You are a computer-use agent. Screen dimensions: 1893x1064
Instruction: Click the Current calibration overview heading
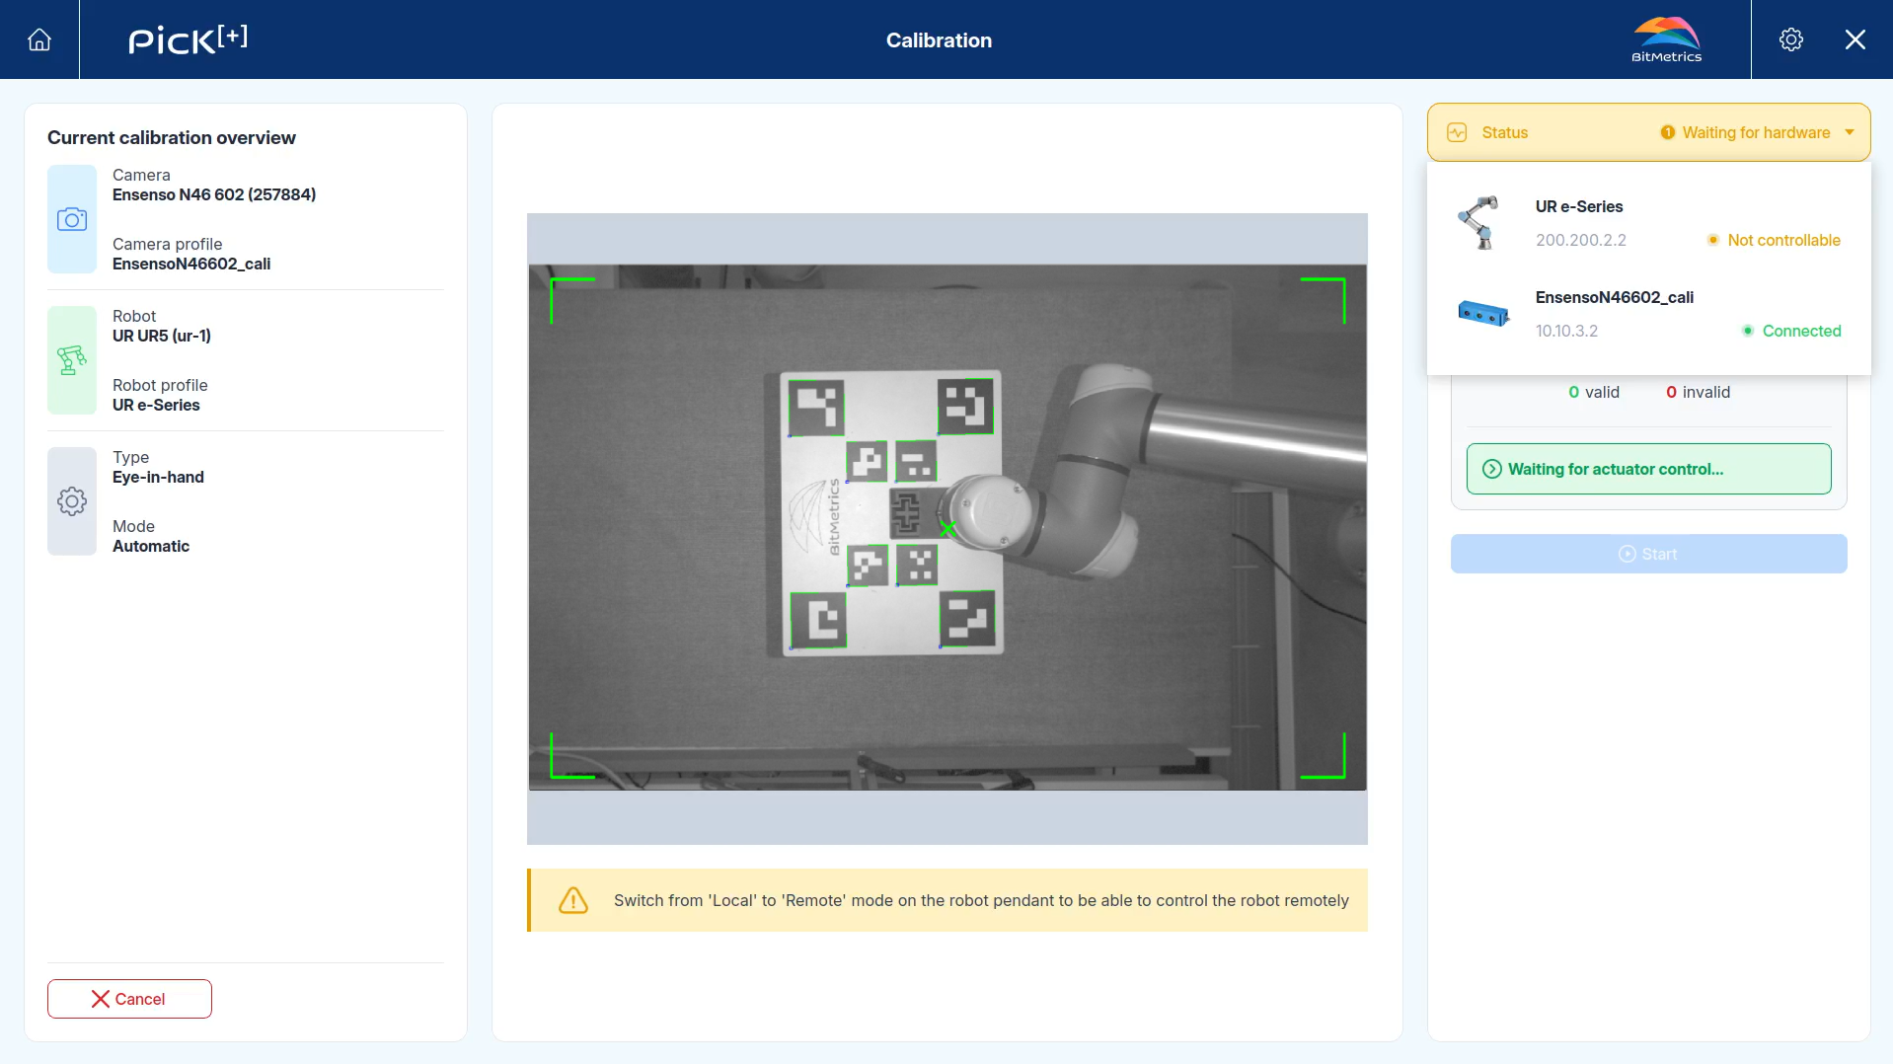172,137
